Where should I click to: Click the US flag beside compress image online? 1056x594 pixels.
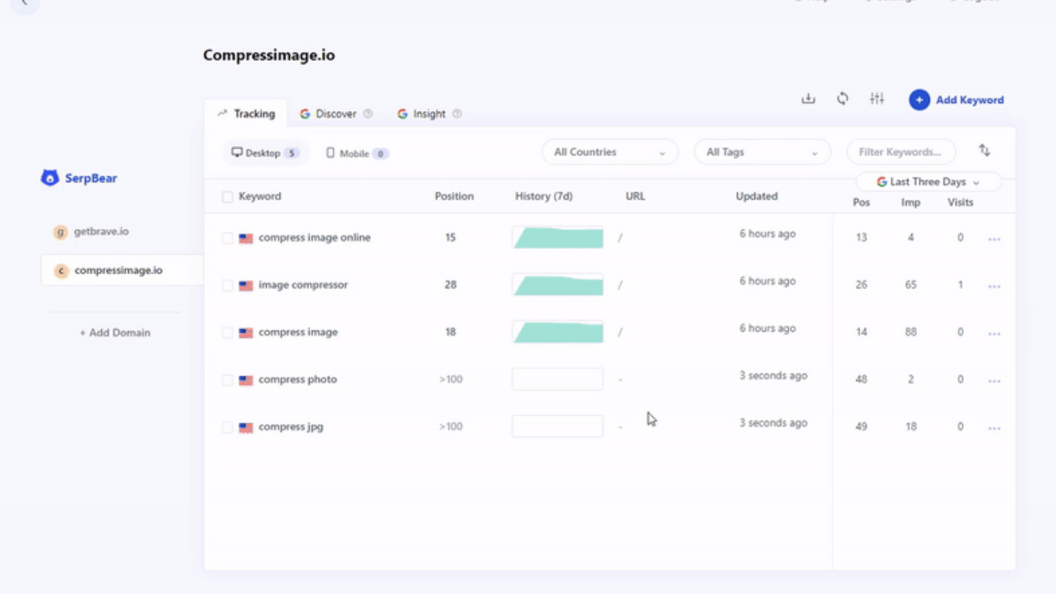[x=246, y=238]
